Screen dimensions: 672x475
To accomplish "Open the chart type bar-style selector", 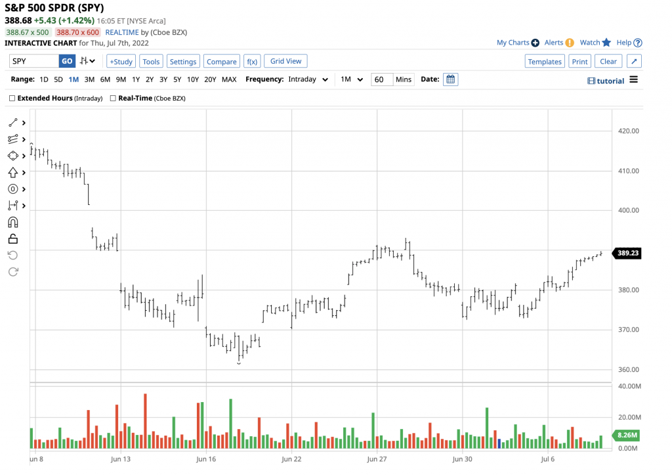I will tap(87, 61).
